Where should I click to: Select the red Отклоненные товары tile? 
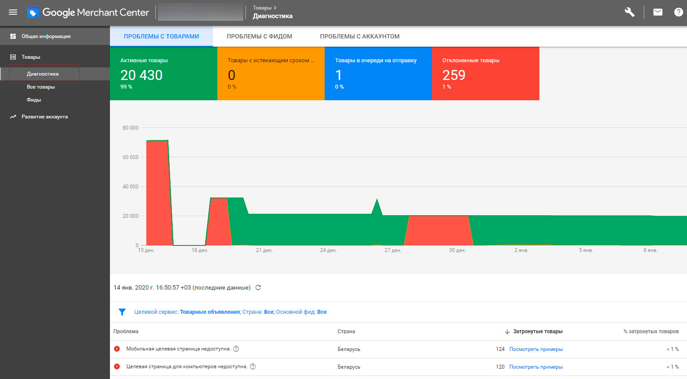point(485,73)
